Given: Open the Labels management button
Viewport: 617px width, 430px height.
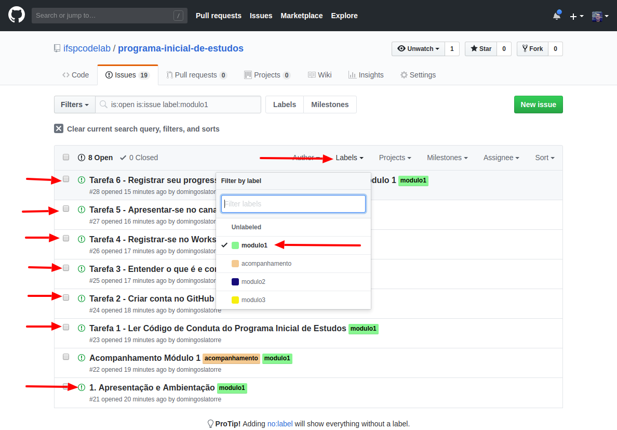Looking at the screenshot, I should [285, 105].
